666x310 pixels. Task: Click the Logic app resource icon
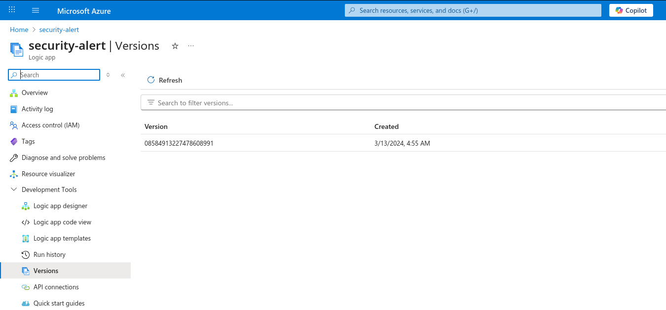pos(17,49)
